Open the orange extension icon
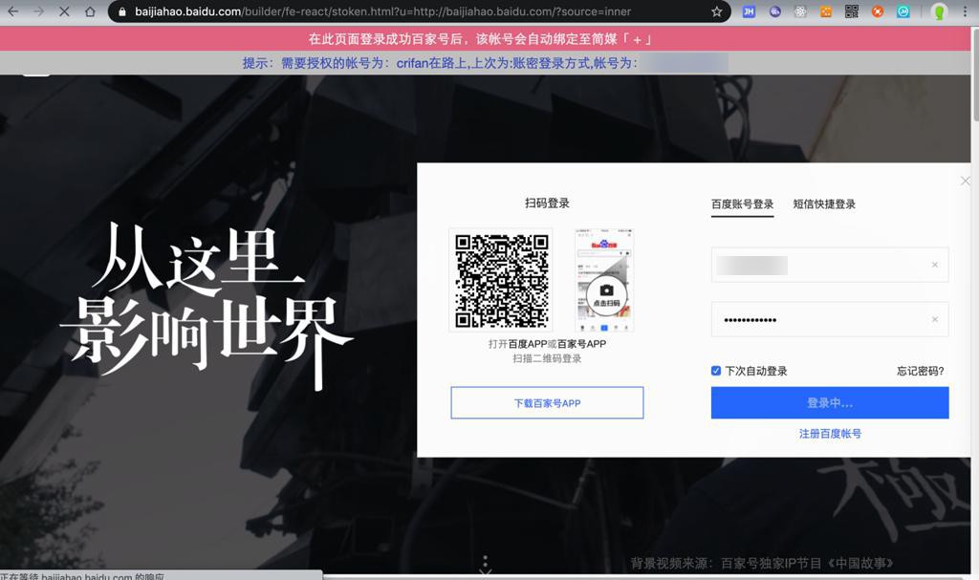 tap(826, 11)
